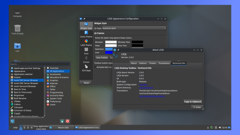The width and height of the screenshot is (240, 135).
Task: Switch to the Translations tab
Action: pos(164,63)
